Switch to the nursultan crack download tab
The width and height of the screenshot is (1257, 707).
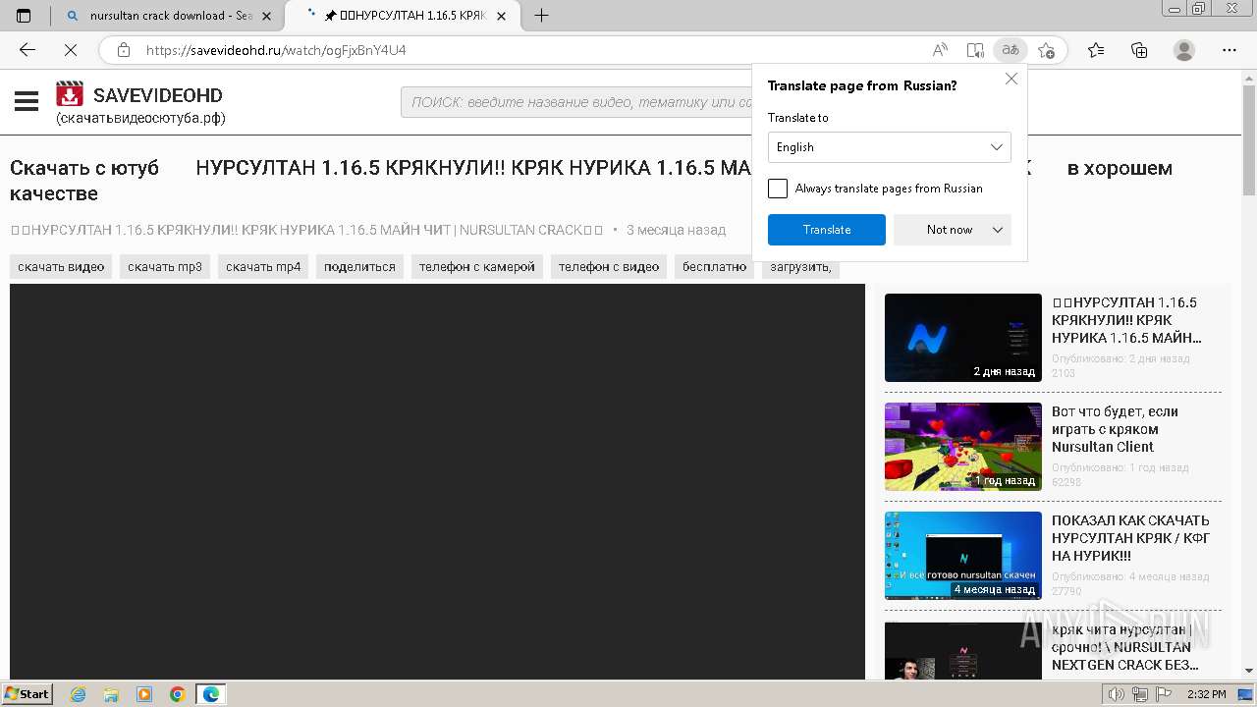pos(167,16)
